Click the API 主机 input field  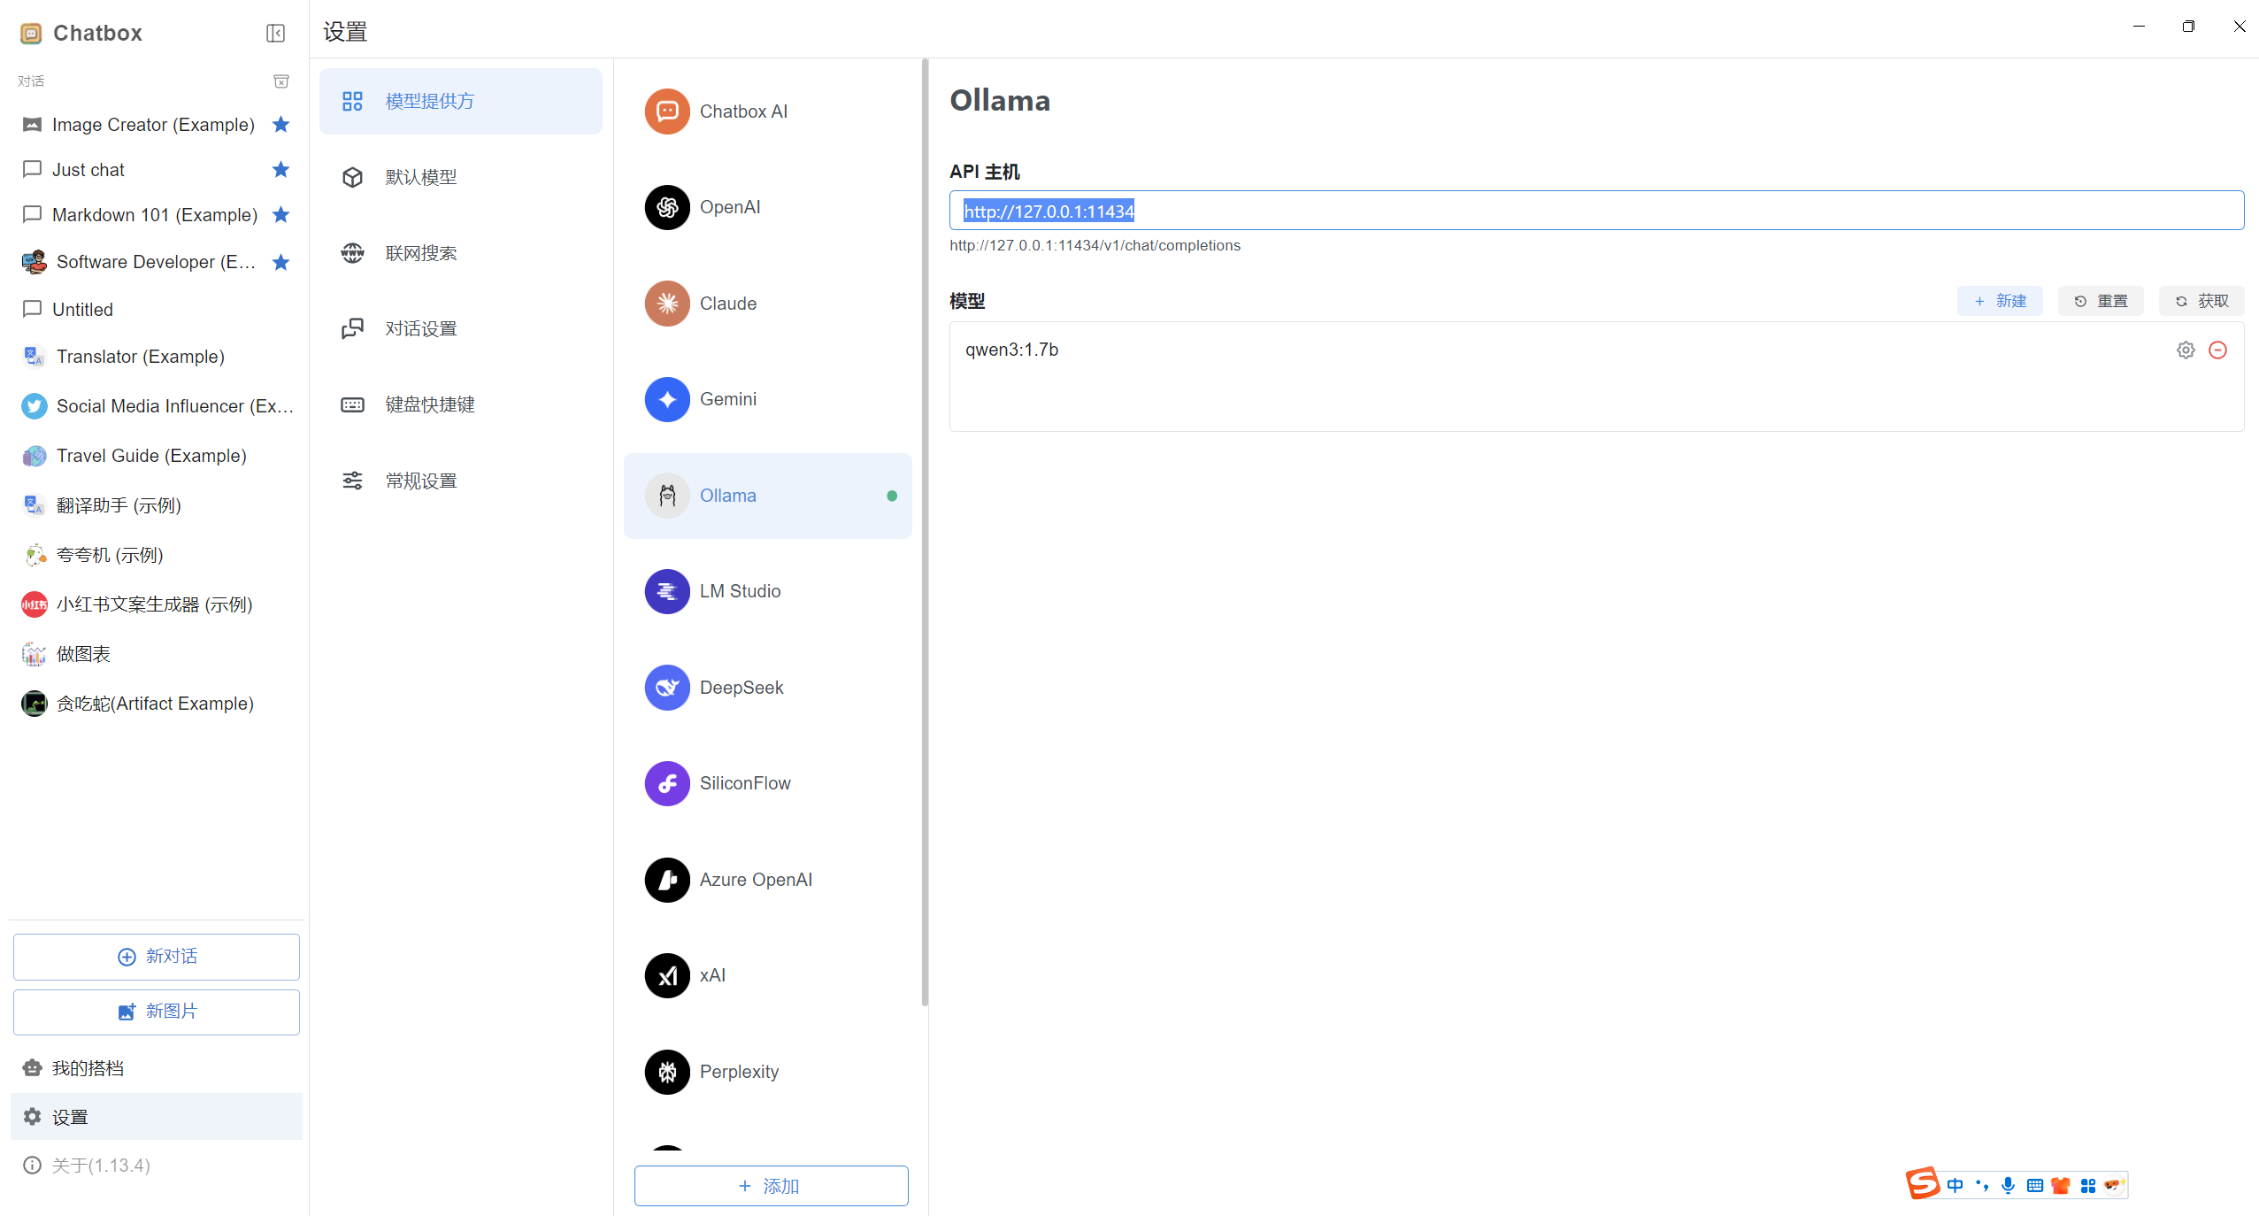pyautogui.click(x=1596, y=211)
